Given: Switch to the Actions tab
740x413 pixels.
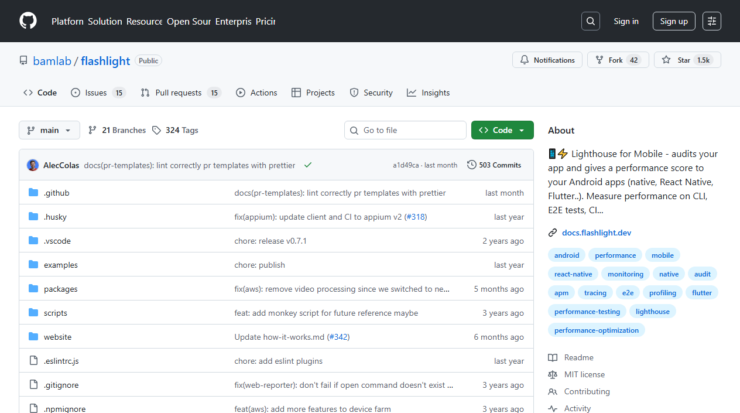Looking at the screenshot, I should coord(256,93).
